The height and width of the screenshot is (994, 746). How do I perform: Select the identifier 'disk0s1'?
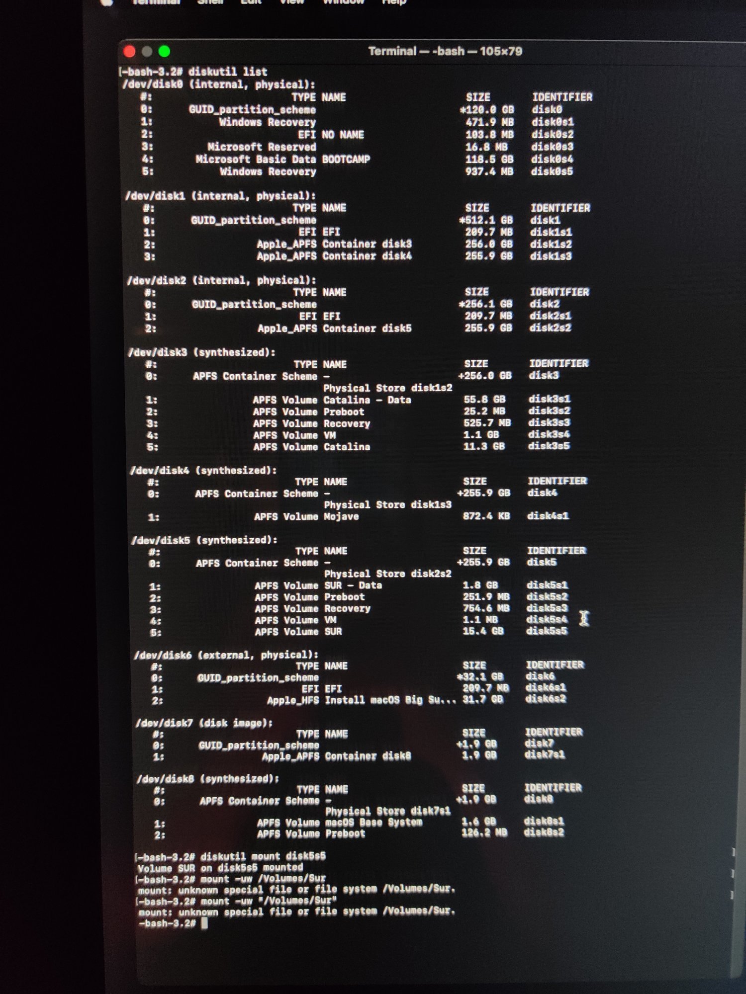553,122
